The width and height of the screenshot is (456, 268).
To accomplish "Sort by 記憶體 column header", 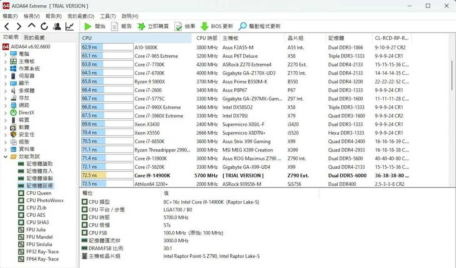I will 348,38.
